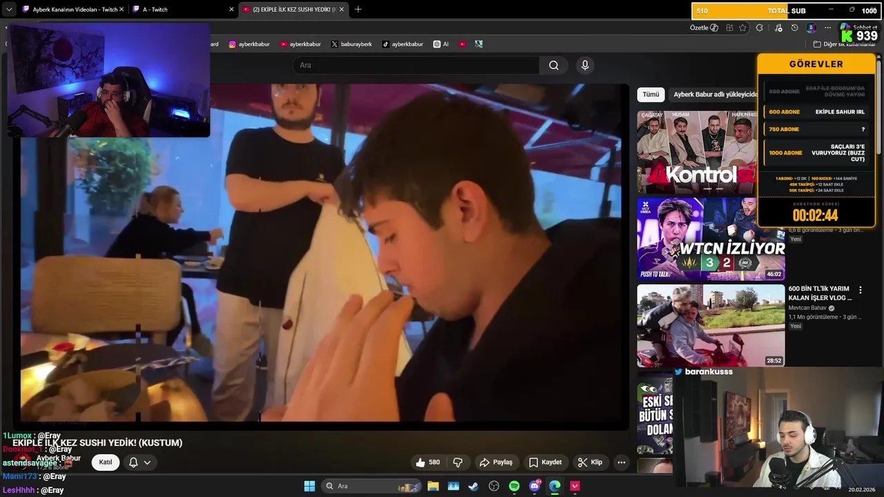
Task: Open more actions three-dot menu under video
Action: click(x=622, y=462)
